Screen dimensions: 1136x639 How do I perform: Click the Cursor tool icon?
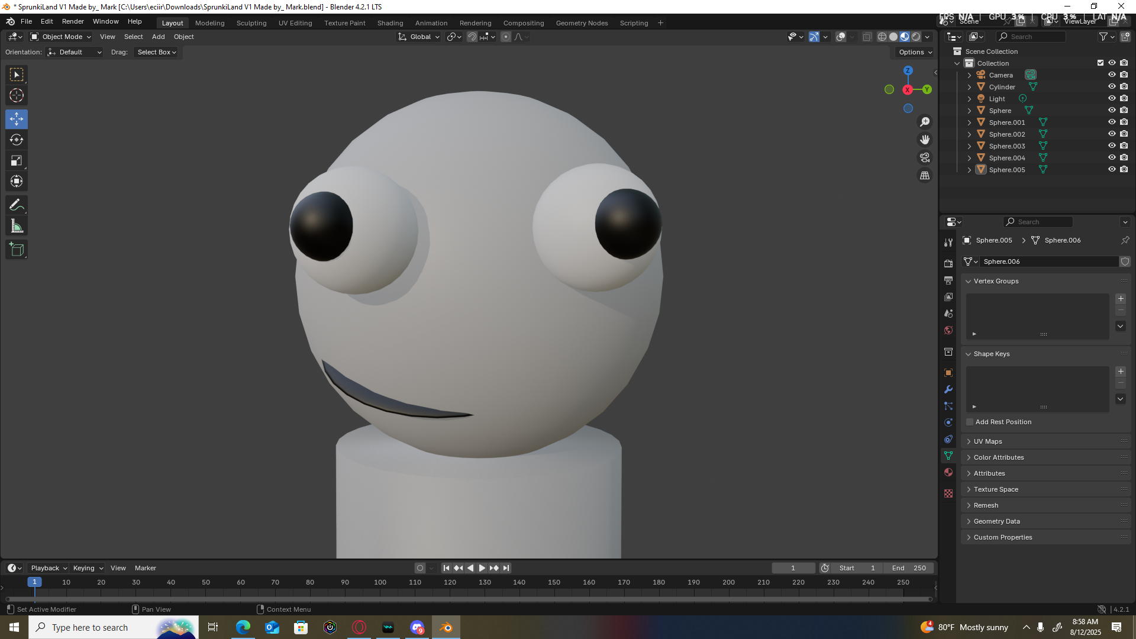(17, 95)
